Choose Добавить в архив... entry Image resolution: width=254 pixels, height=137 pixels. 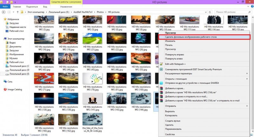(204, 88)
